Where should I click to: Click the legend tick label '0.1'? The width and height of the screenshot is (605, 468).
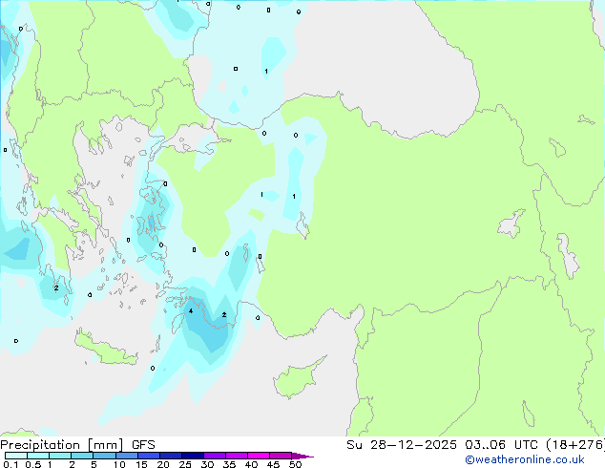click(x=11, y=464)
